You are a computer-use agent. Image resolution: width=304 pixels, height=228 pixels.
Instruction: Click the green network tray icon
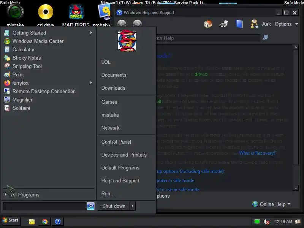pyautogui.click(x=257, y=222)
